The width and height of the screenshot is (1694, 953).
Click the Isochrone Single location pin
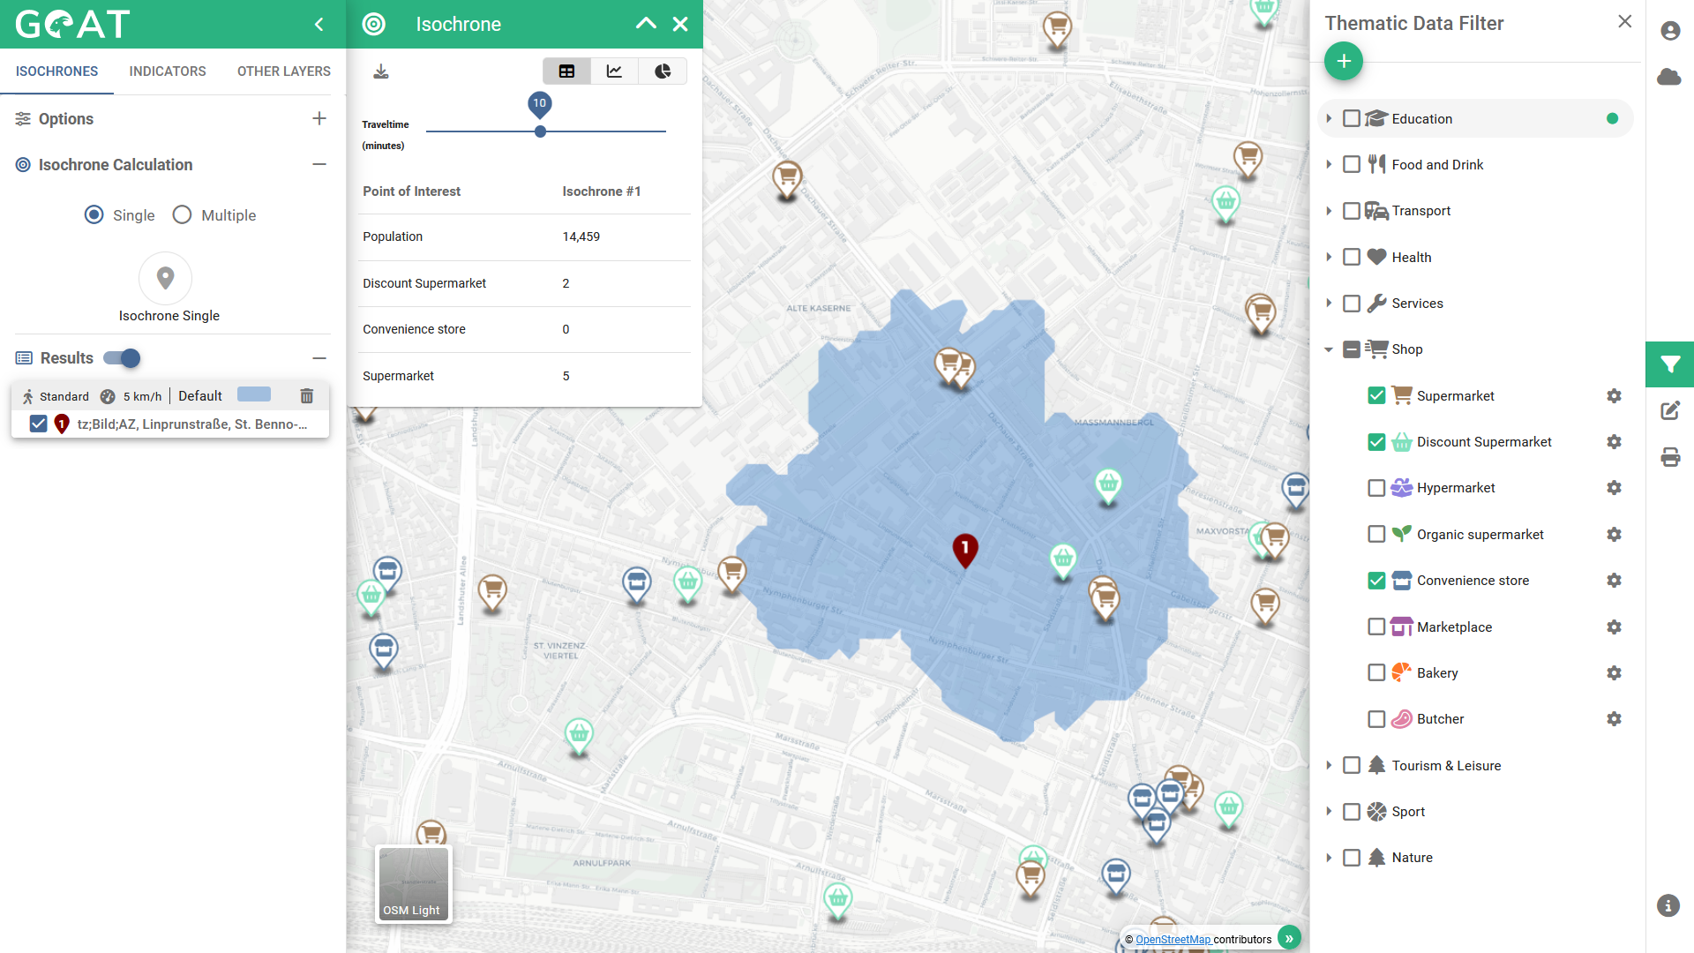click(165, 279)
